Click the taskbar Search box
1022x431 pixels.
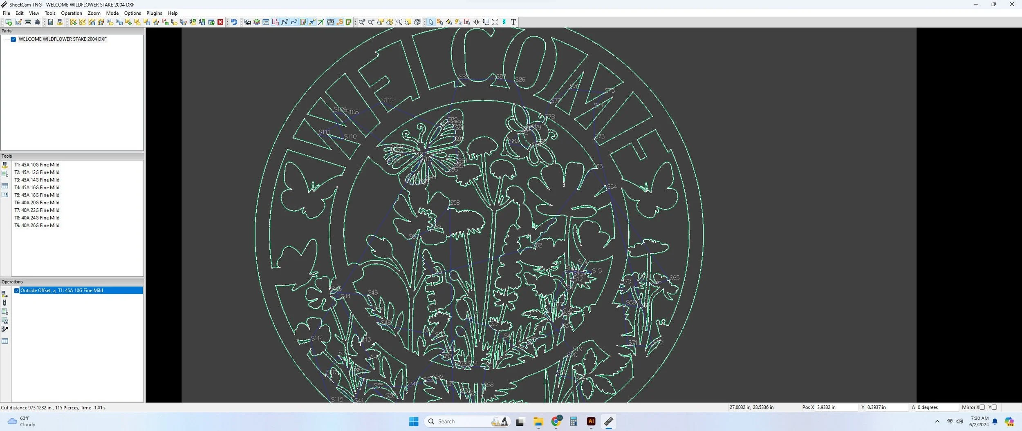point(467,421)
